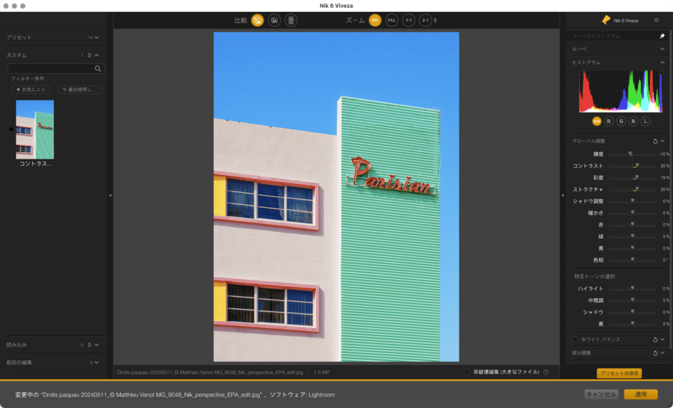
Task: Adjust the コントラスト slider
Action: 632,165
